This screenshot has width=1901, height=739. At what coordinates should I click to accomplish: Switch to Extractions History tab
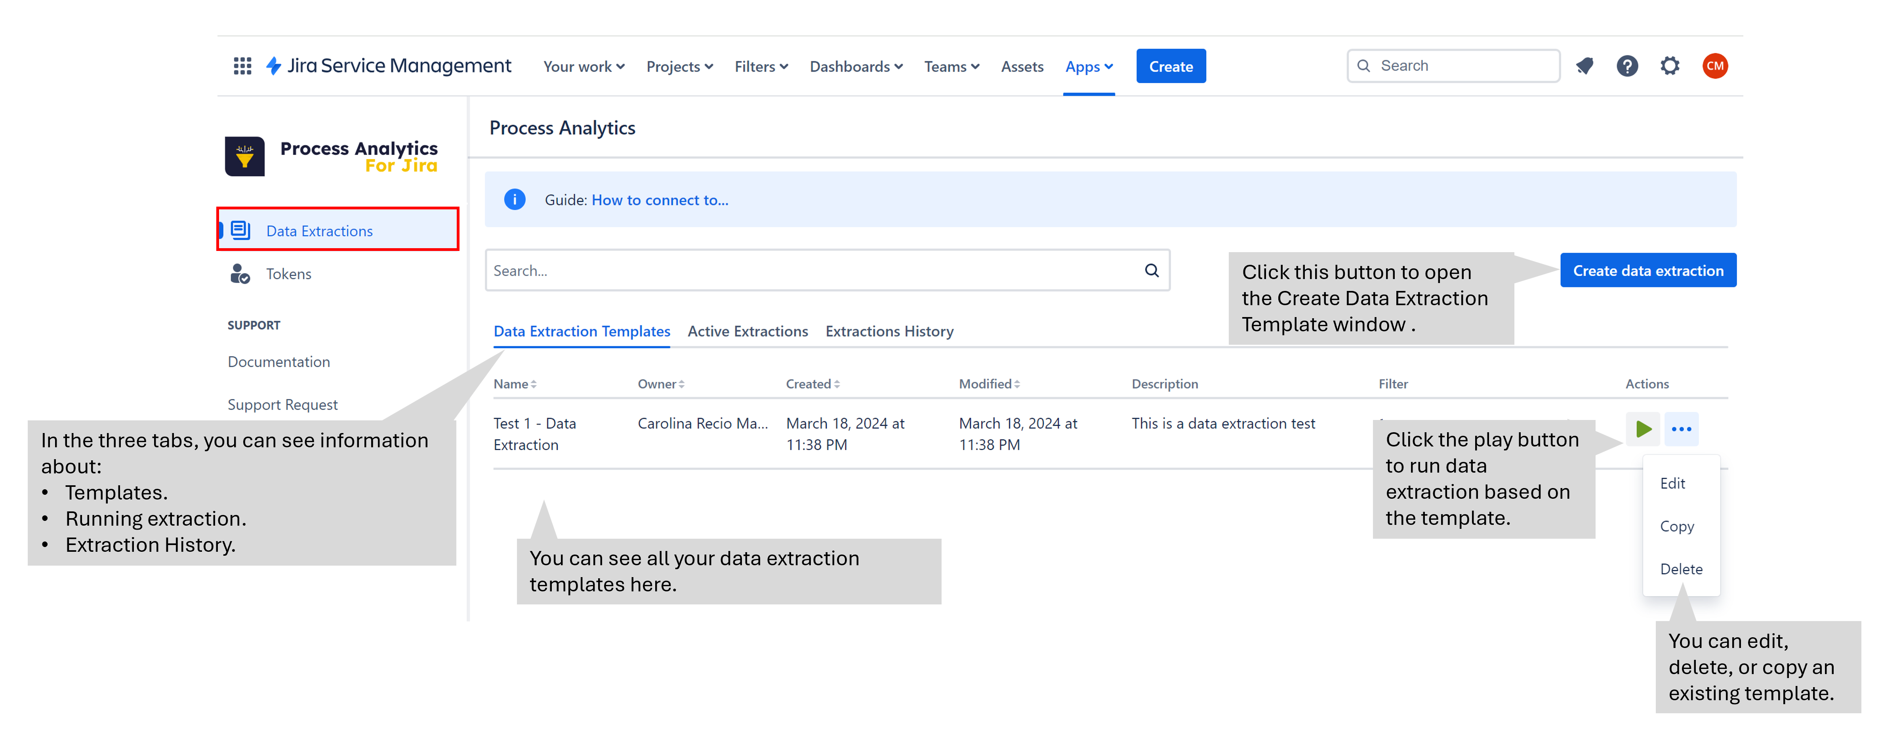889,332
